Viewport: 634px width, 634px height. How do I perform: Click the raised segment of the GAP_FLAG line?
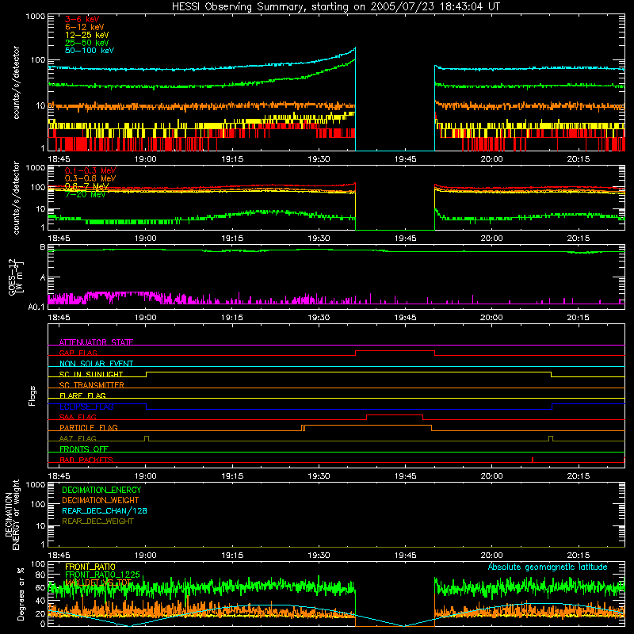pyautogui.click(x=395, y=351)
